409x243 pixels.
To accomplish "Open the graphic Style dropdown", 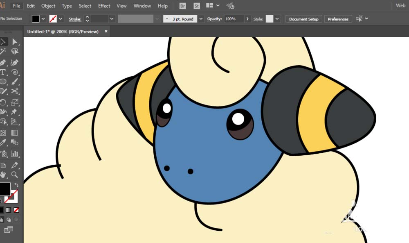I will pyautogui.click(x=277, y=19).
